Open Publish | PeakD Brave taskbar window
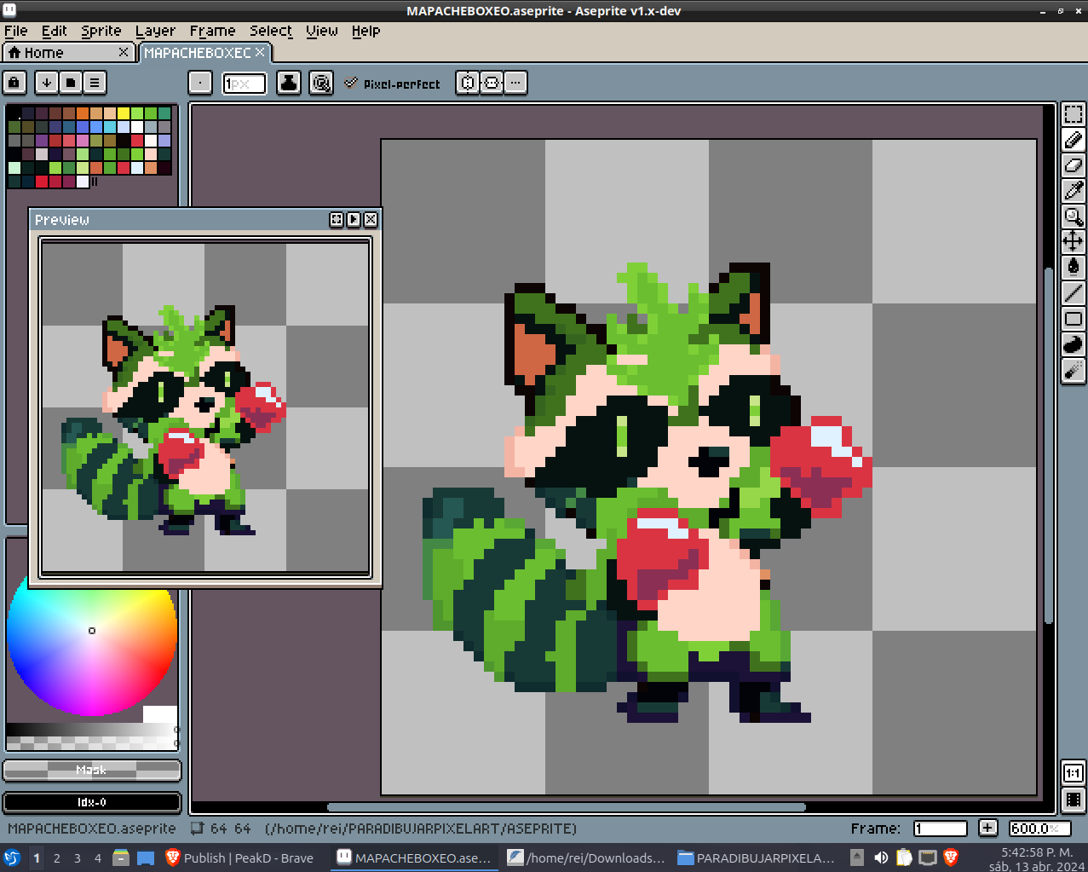The height and width of the screenshot is (872, 1088). click(x=240, y=858)
